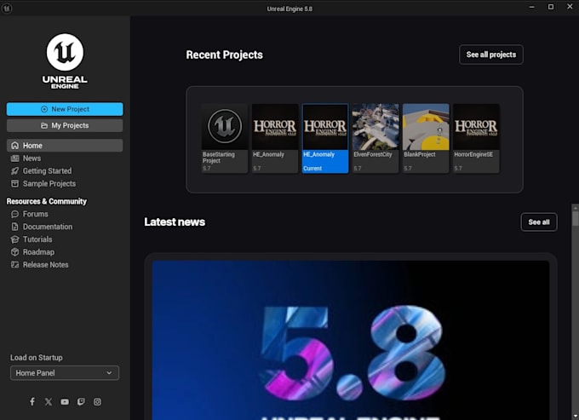Click See all news button
Screen dimensions: 579x420
(x=539, y=222)
